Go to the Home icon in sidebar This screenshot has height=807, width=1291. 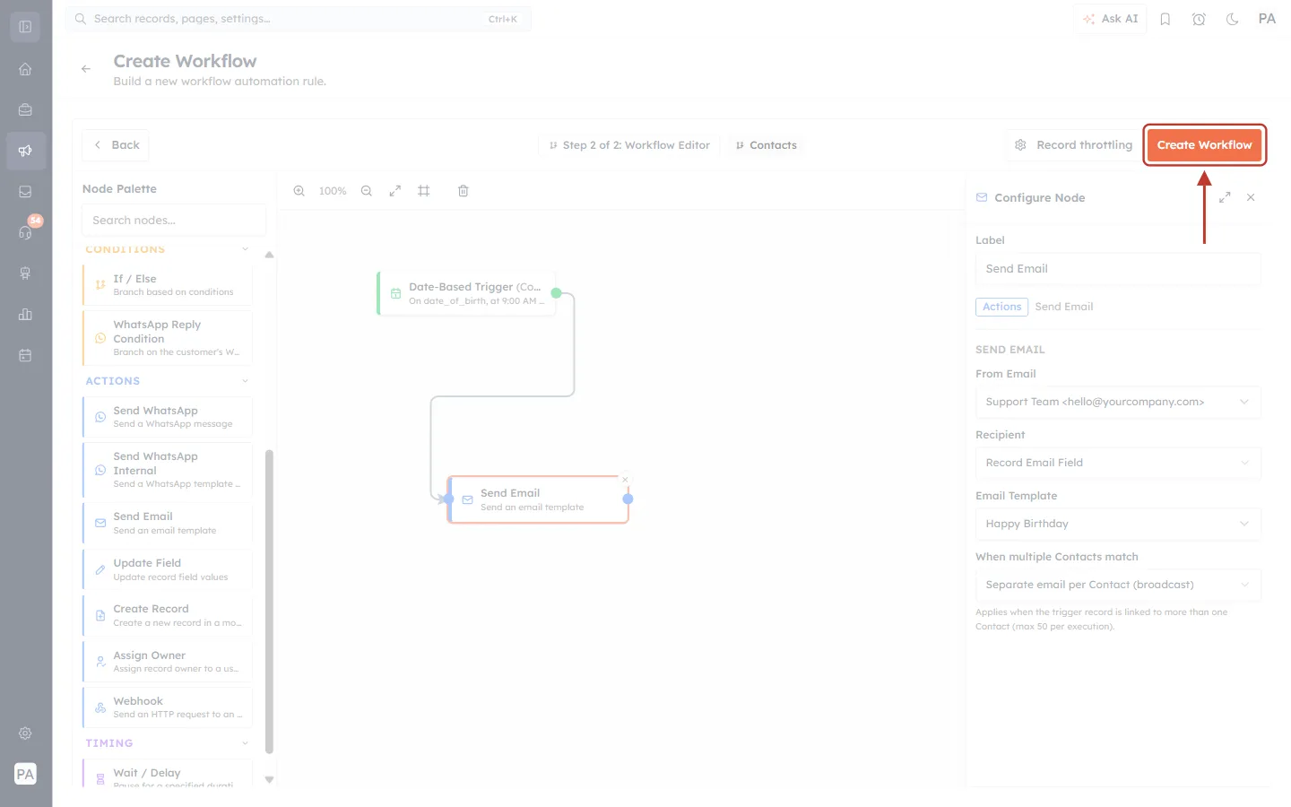point(25,69)
